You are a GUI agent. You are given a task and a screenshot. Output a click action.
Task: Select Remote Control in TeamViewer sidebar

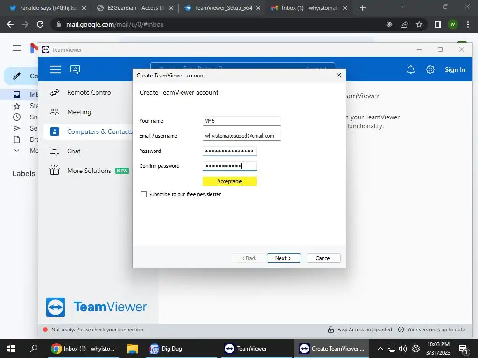pos(90,92)
